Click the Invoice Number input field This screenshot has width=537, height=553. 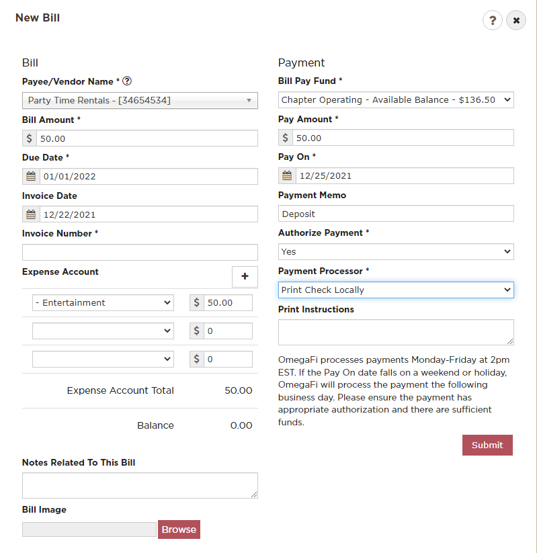point(140,251)
